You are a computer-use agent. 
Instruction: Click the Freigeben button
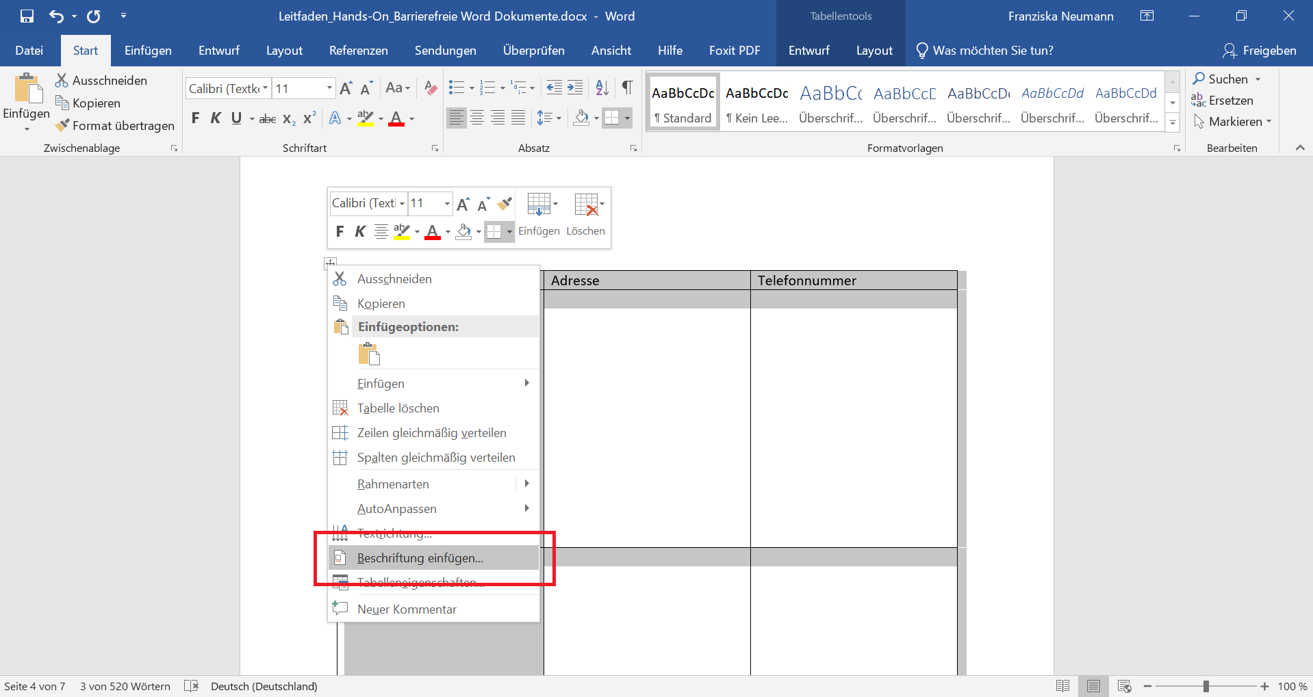[1260, 50]
